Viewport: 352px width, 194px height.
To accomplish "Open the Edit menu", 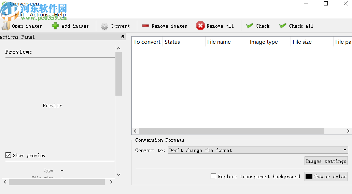I will coord(19,15).
